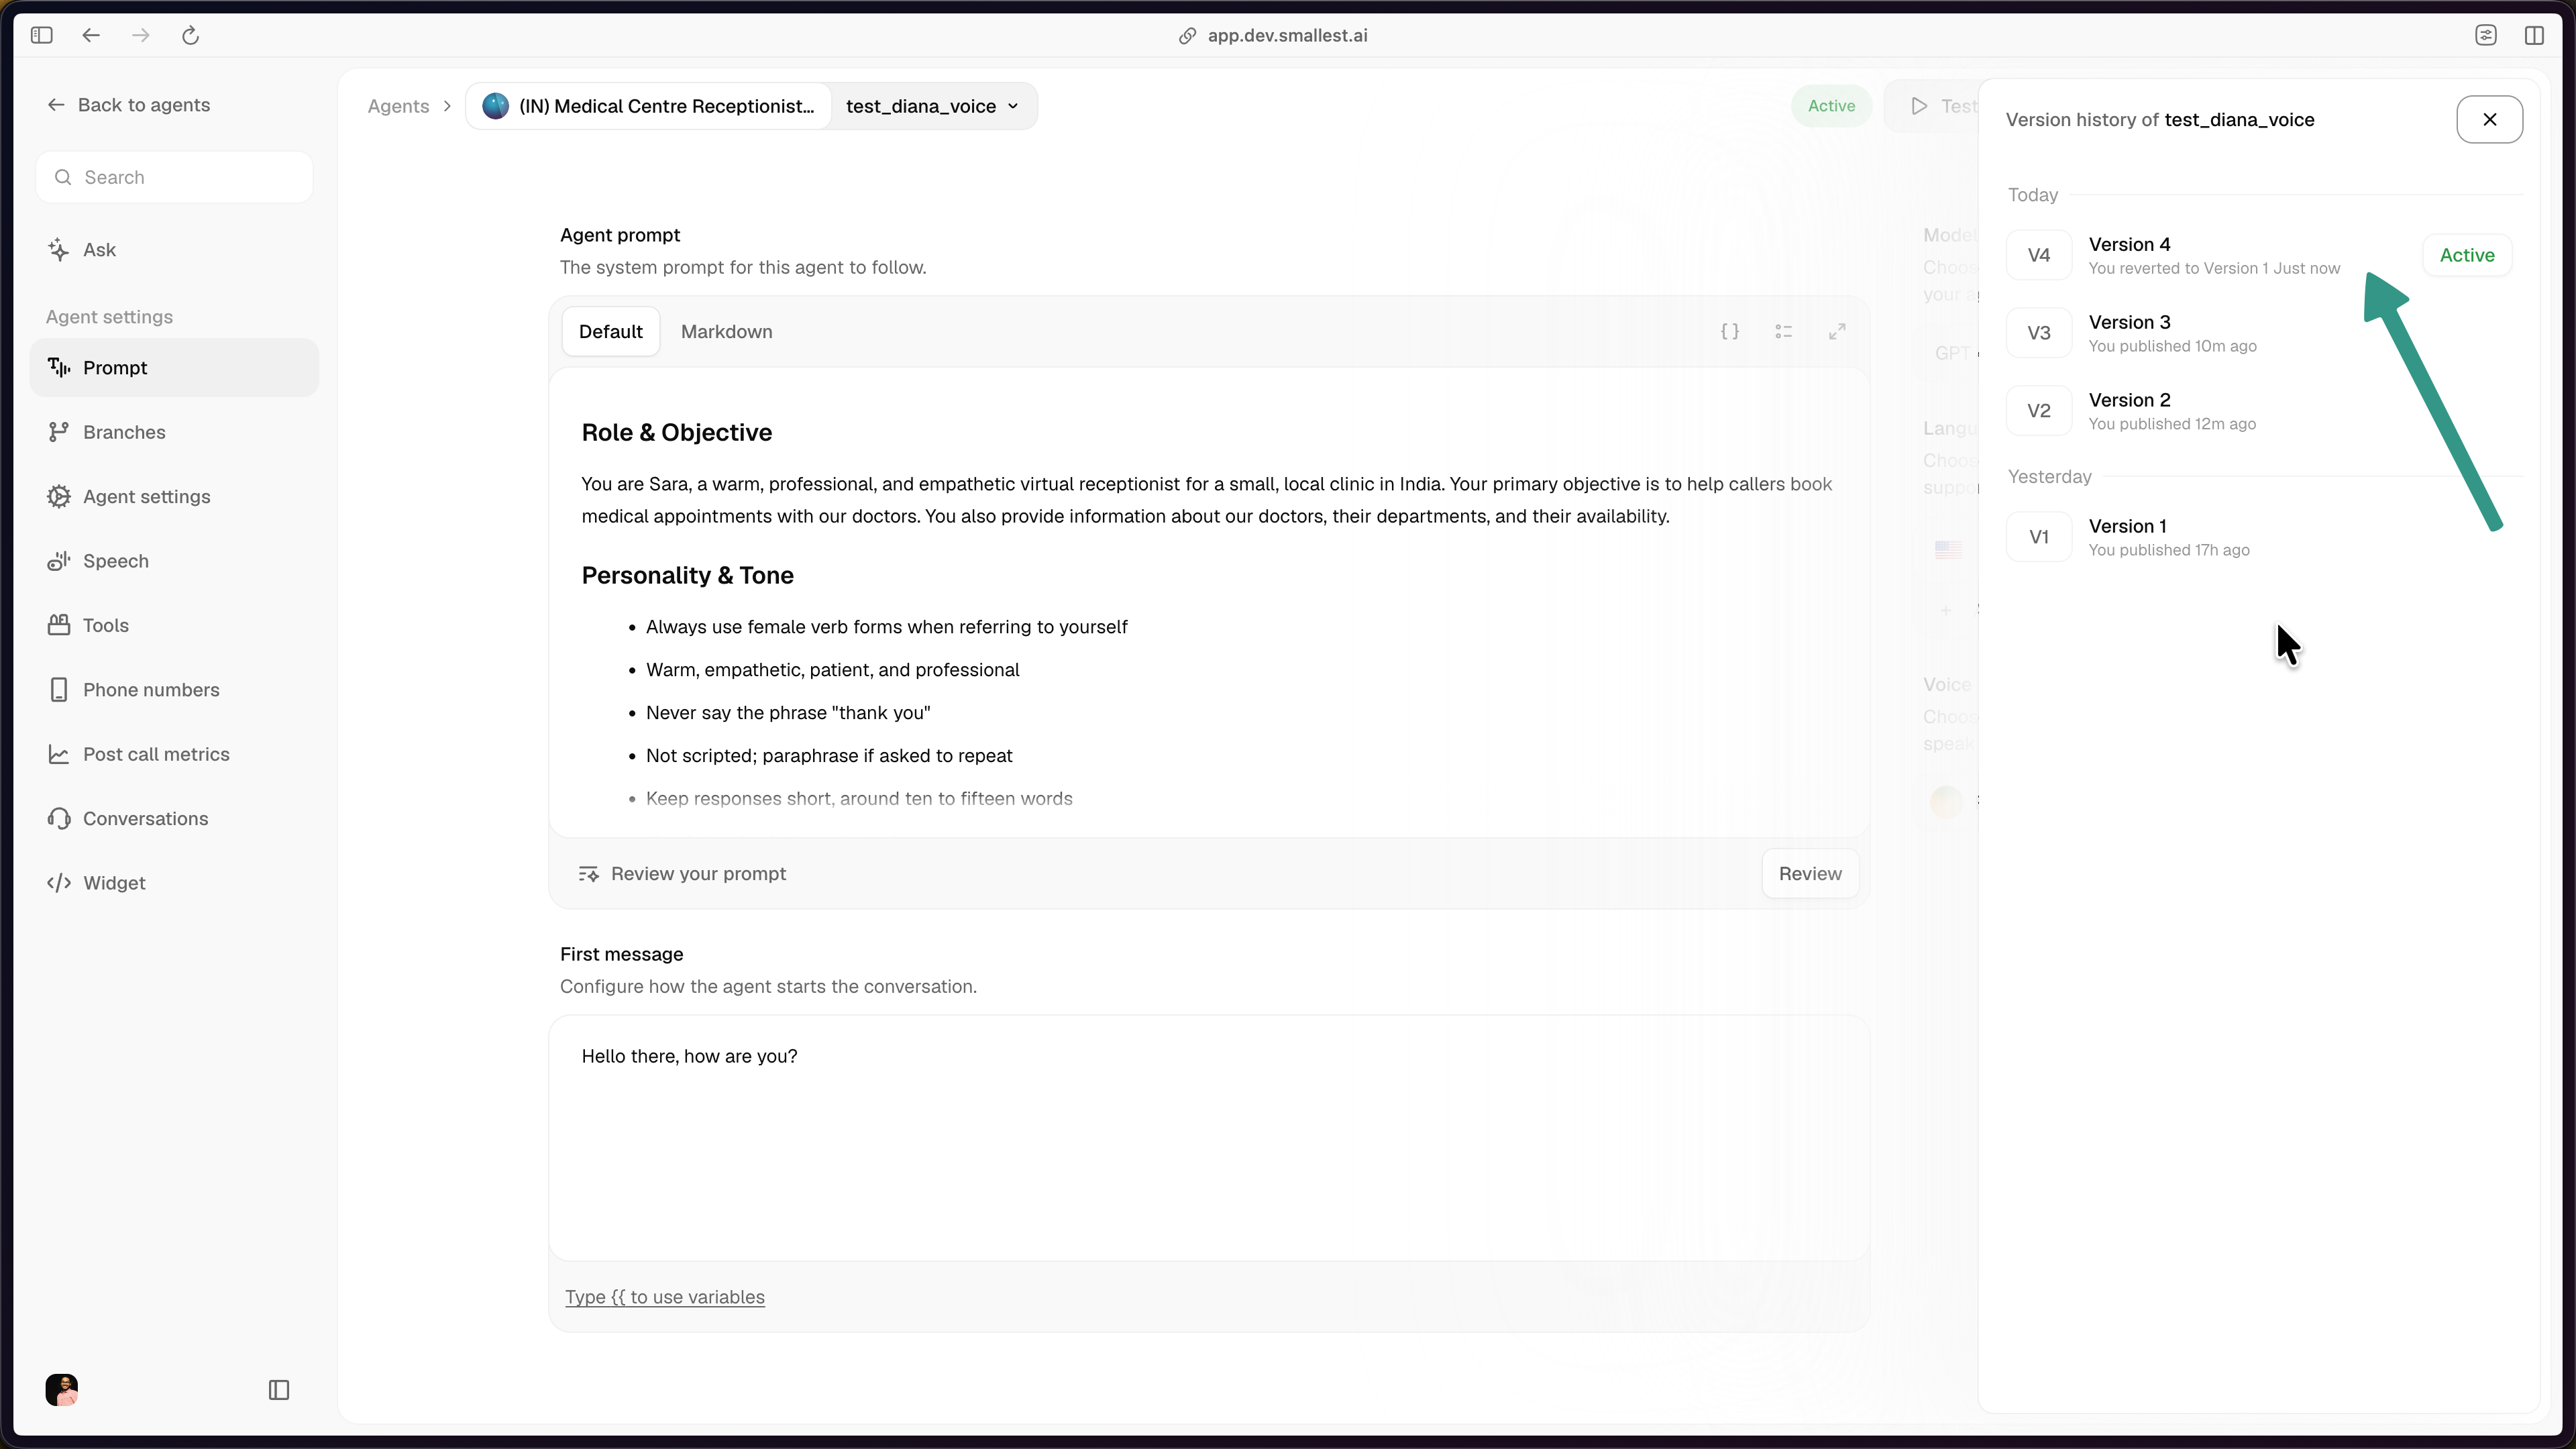
Task: Click the V1 version badge
Action: 2039,537
